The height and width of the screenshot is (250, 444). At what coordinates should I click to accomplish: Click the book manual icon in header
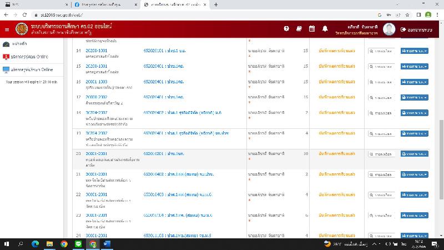point(299,29)
